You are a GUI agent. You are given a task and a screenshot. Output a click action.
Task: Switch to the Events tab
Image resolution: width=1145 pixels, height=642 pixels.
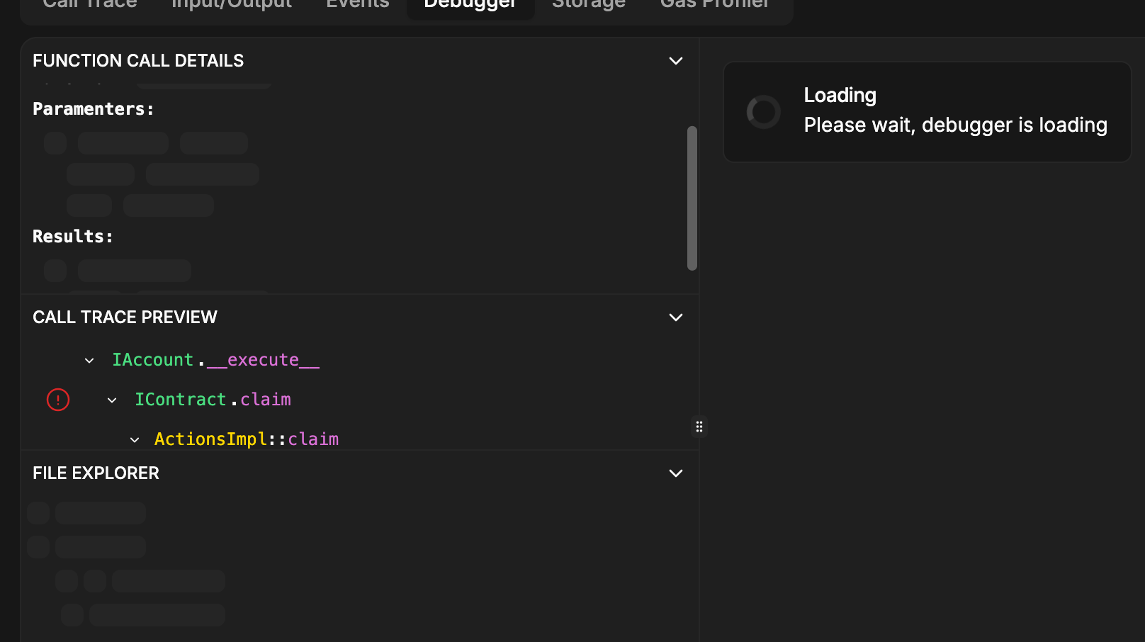(x=358, y=4)
